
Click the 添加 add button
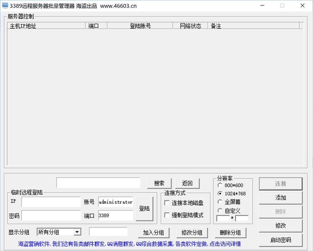pyautogui.click(x=280, y=198)
